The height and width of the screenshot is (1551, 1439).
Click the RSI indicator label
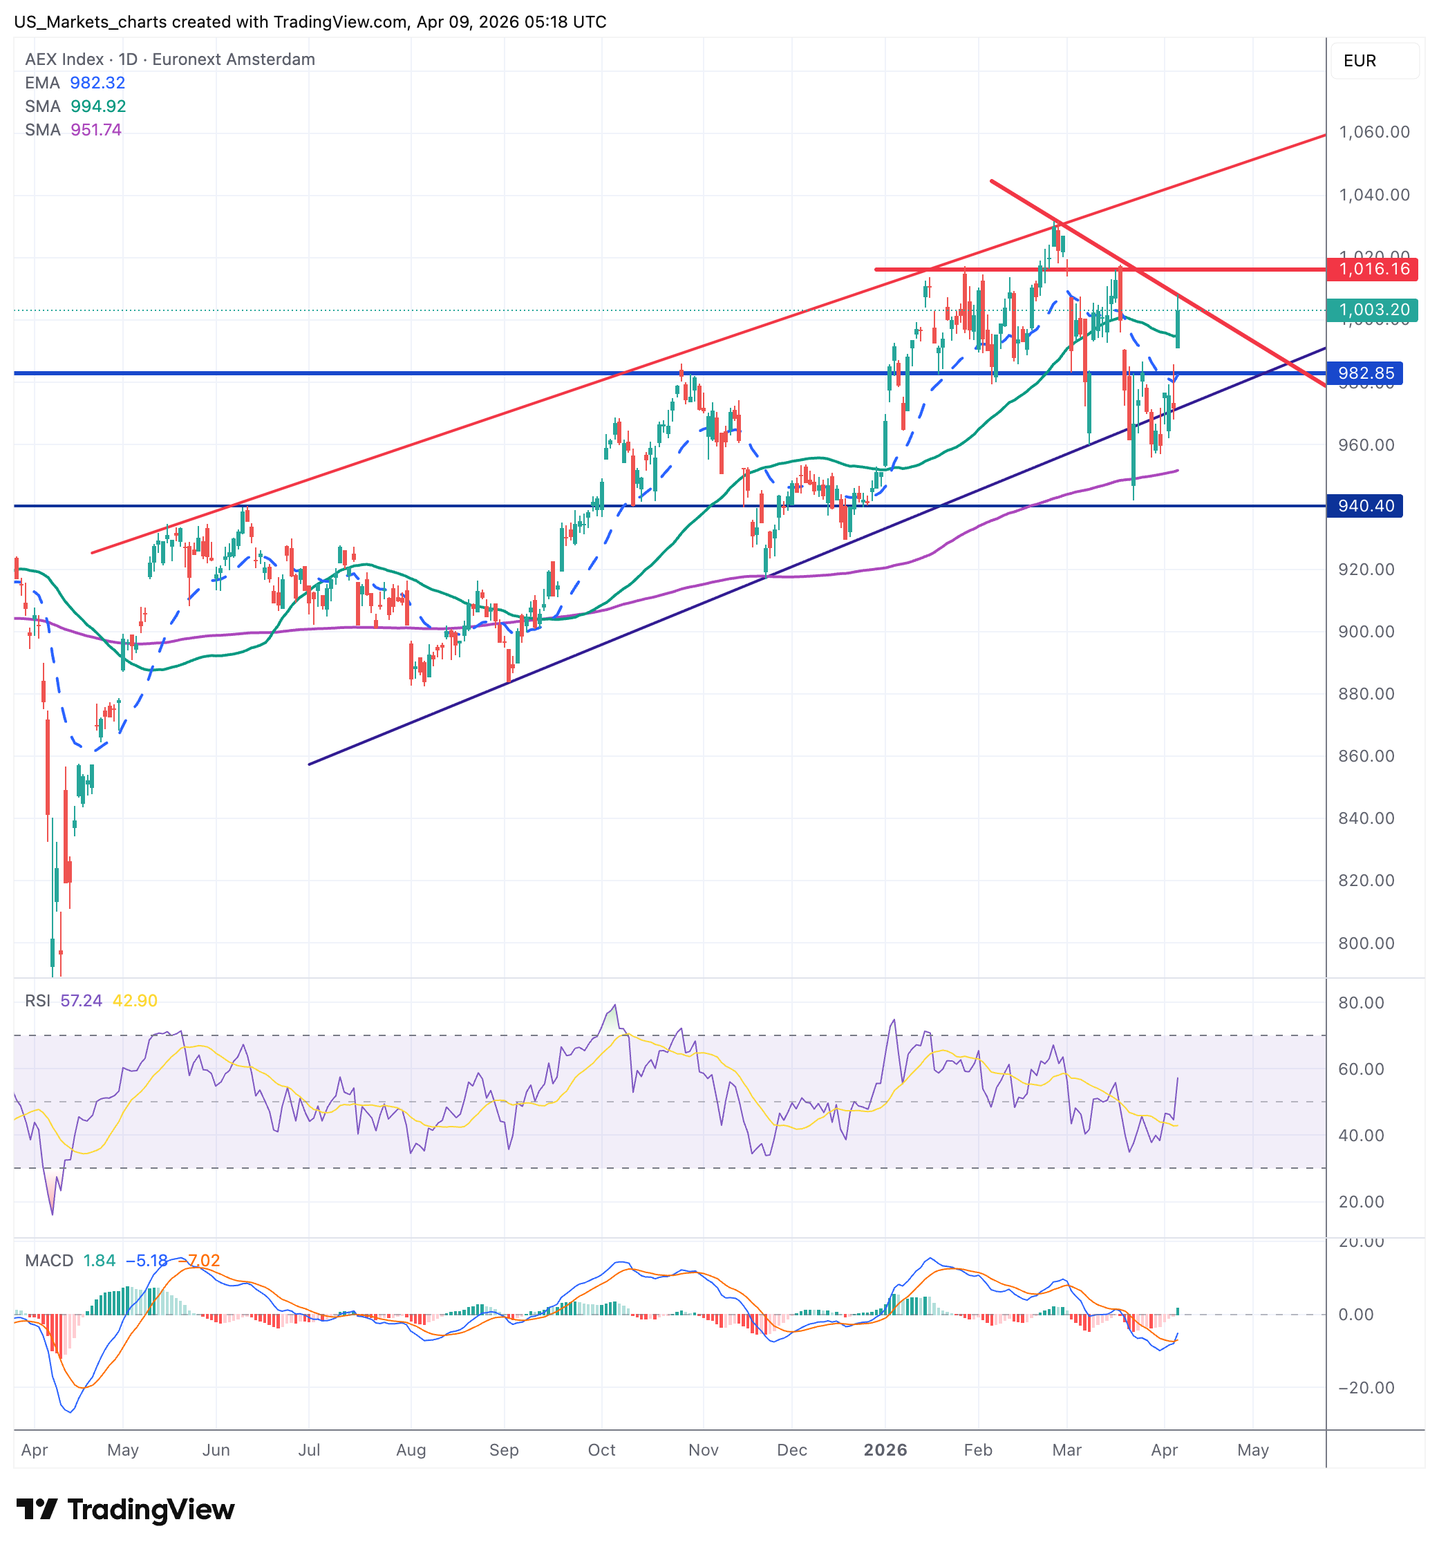[x=37, y=1001]
